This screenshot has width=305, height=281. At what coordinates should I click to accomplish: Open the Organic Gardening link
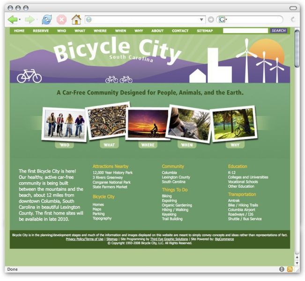pyautogui.click(x=177, y=205)
